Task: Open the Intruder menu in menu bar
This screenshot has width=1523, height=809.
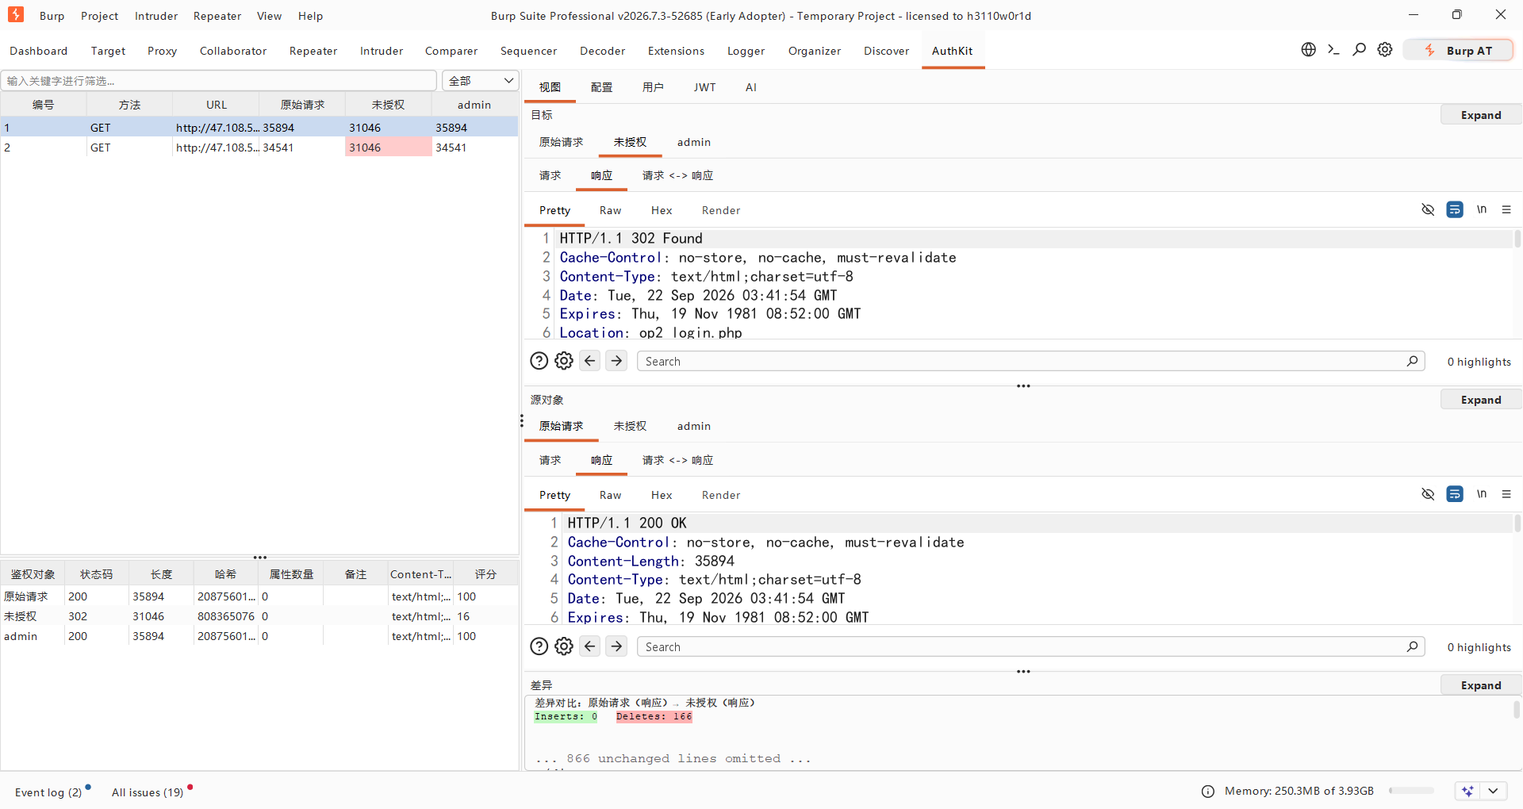Action: 156,16
